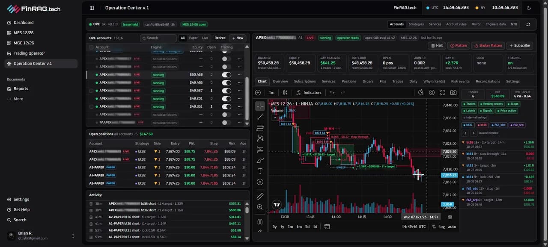This screenshot has width=548, height=247.
Task: Select the crosshair cursor tool
Action: [x=260, y=106]
